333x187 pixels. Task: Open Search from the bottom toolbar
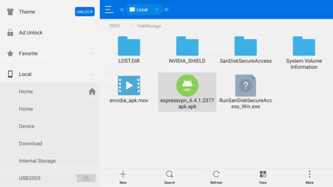point(169,178)
